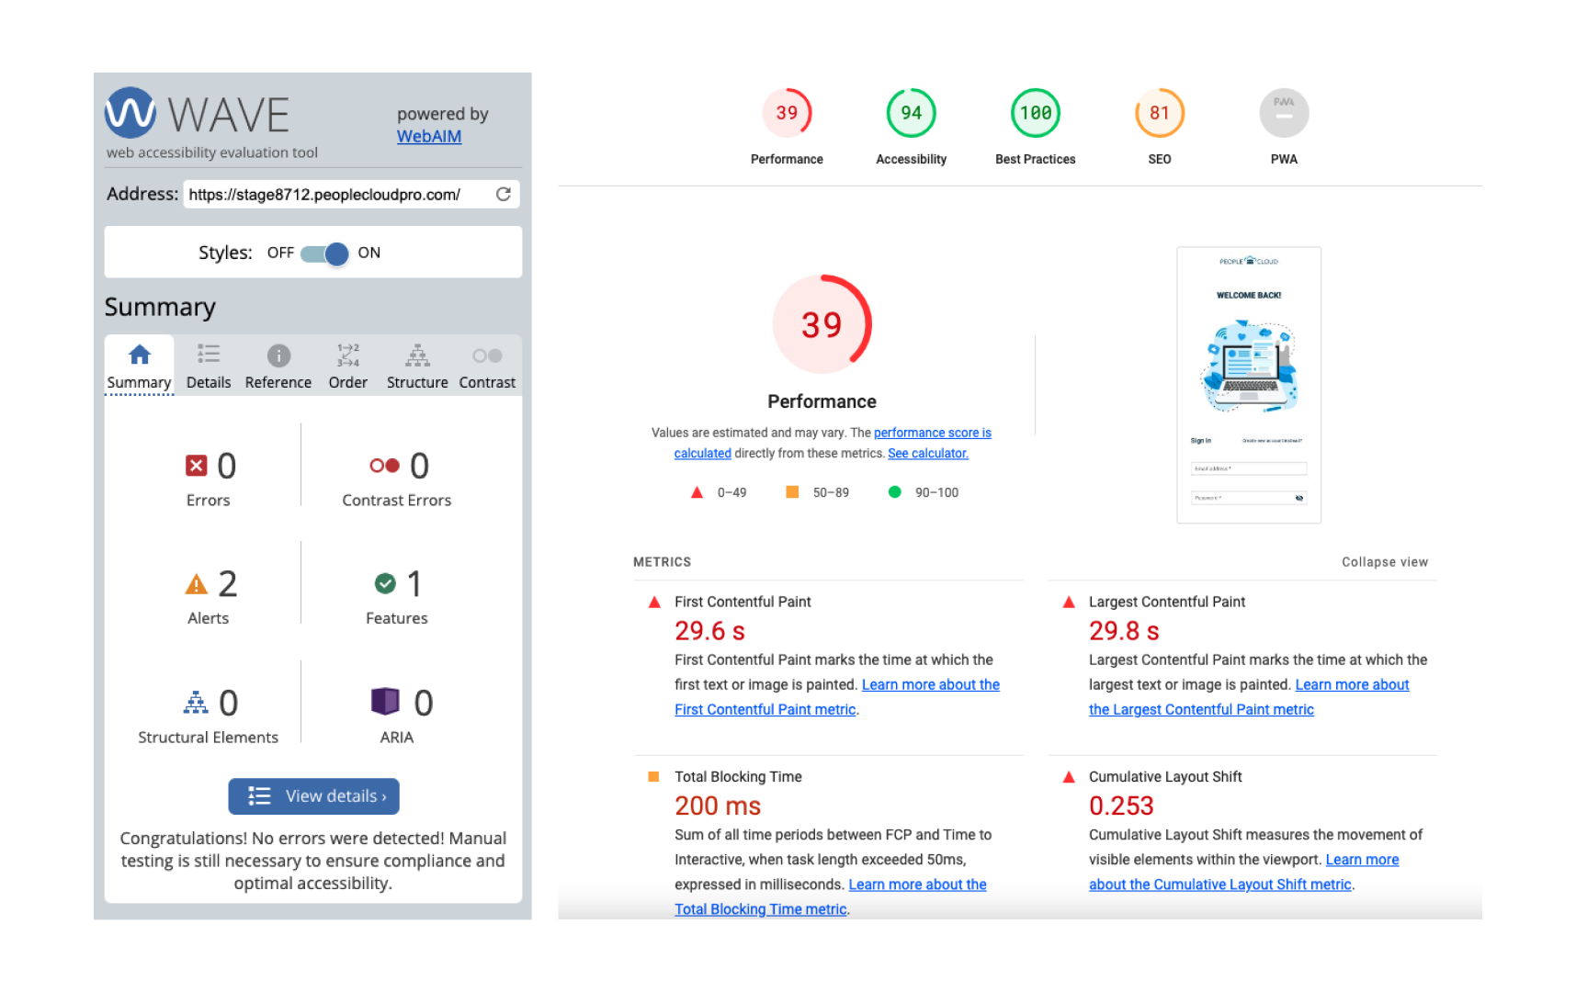Click Collapse view in Metrics section
The height and width of the screenshot is (992, 1576).
1385,562
